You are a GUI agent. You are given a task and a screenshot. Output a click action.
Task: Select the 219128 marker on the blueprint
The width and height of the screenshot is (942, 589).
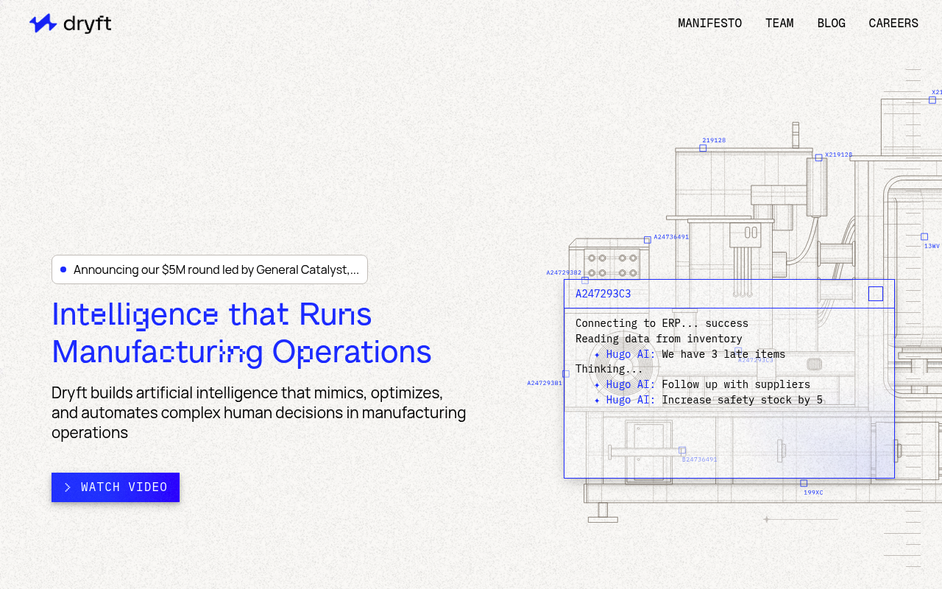(x=703, y=148)
